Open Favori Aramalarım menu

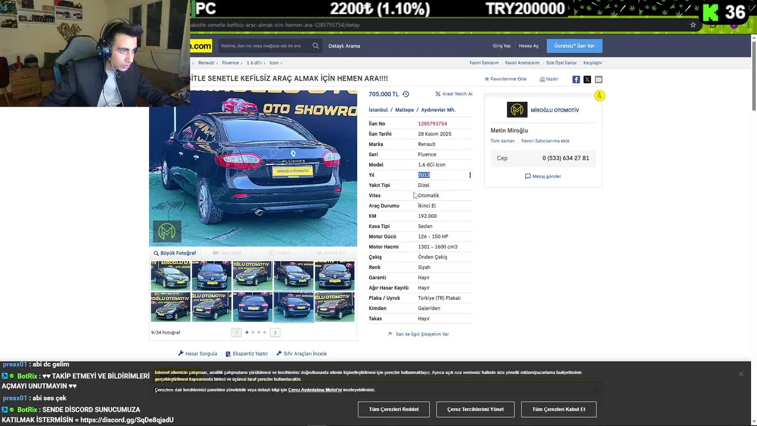522,63
